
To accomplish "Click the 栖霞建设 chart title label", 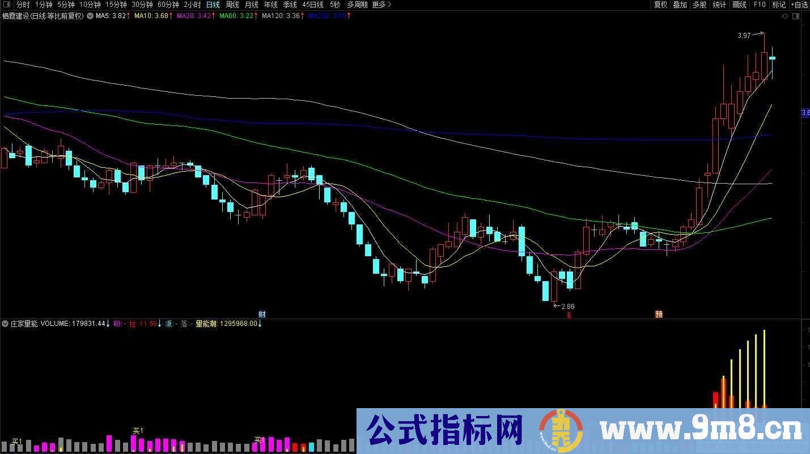I will pos(43,16).
